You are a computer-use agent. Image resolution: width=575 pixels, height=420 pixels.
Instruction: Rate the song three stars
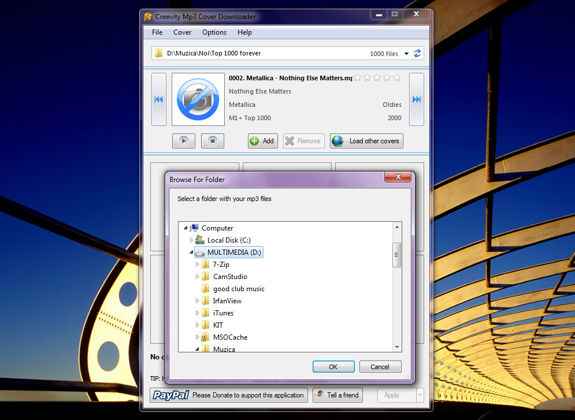click(377, 77)
